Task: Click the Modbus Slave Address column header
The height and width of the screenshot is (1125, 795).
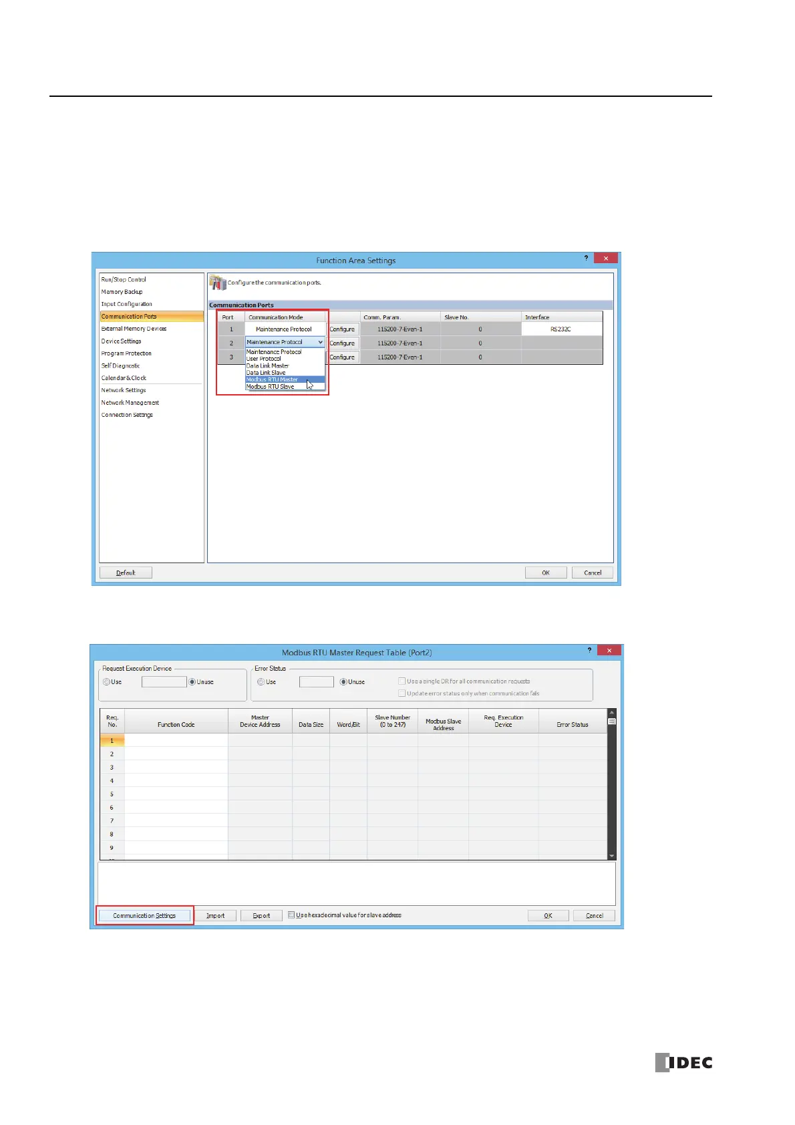Action: (443, 721)
